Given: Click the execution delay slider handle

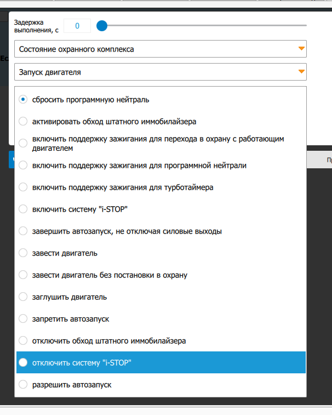Looking at the screenshot, I should [x=101, y=25].
